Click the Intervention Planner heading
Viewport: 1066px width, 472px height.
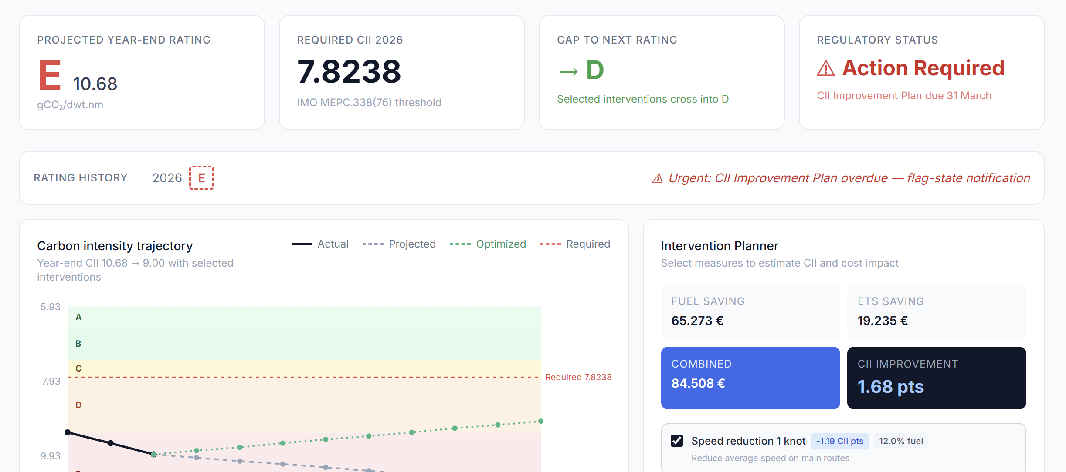point(720,246)
